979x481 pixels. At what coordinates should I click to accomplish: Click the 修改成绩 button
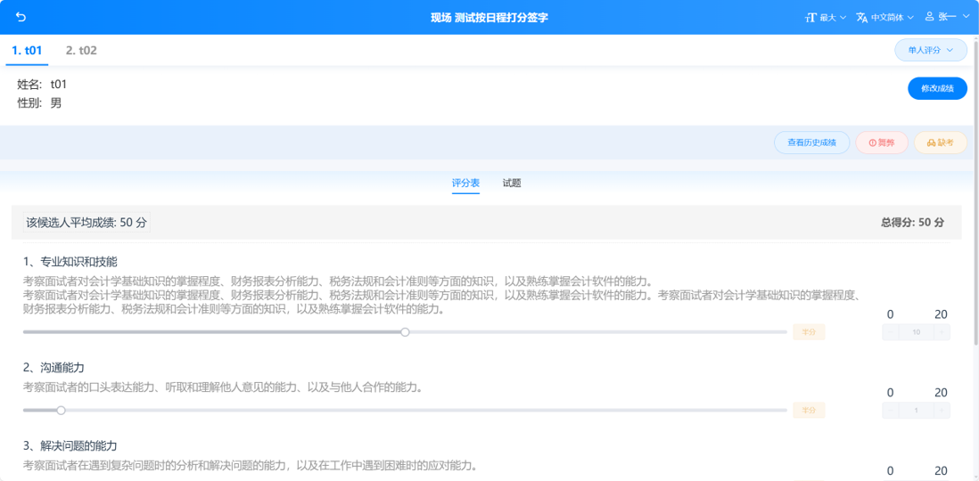point(937,88)
